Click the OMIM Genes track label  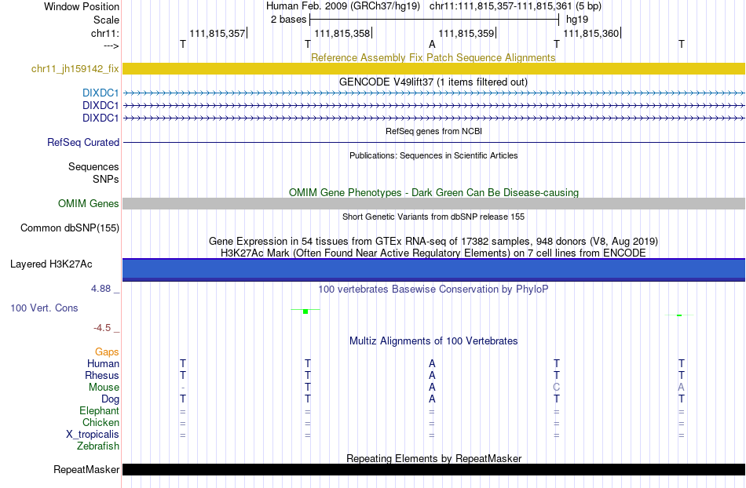(x=89, y=204)
